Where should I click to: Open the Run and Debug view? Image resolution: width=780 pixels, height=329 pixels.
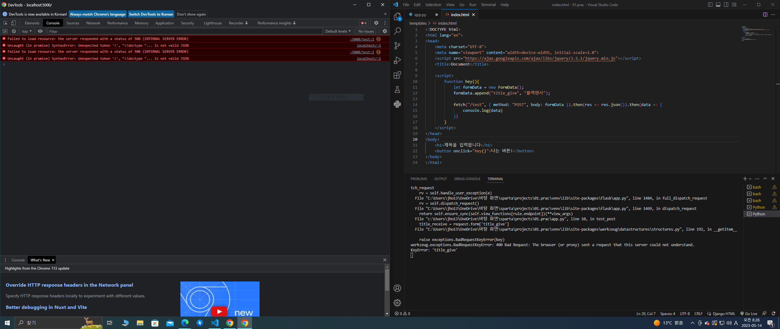coord(397,60)
